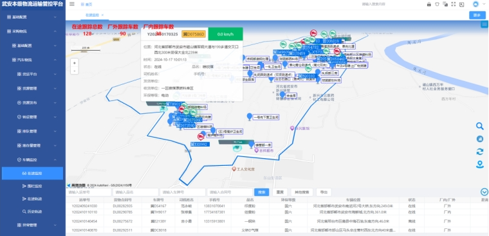The height and width of the screenshot is (236, 489).
Task: Click the fullscreen icon in header
Action: coord(454,5)
